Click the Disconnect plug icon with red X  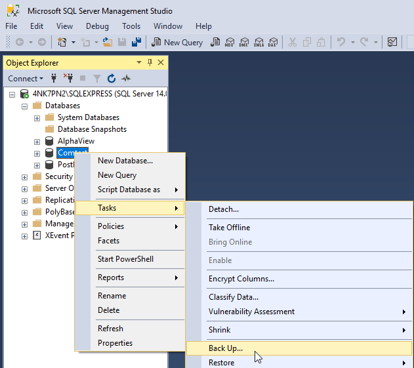click(68, 79)
